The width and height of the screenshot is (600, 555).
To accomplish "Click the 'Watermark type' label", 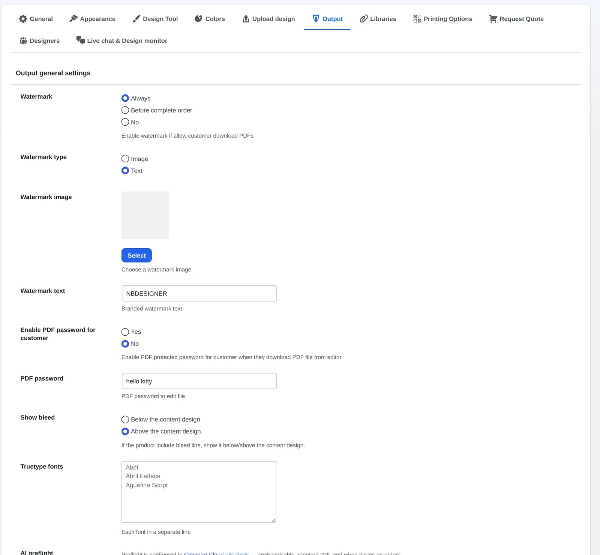I will [x=43, y=157].
